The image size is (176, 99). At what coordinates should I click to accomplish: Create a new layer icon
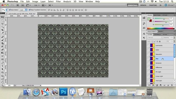[x=168, y=85]
